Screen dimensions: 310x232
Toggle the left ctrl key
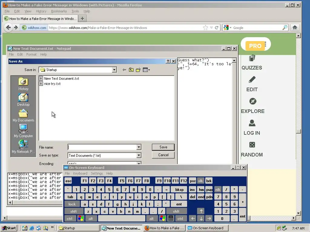point(69,219)
